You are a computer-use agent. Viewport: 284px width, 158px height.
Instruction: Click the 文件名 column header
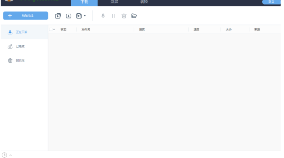point(86,29)
